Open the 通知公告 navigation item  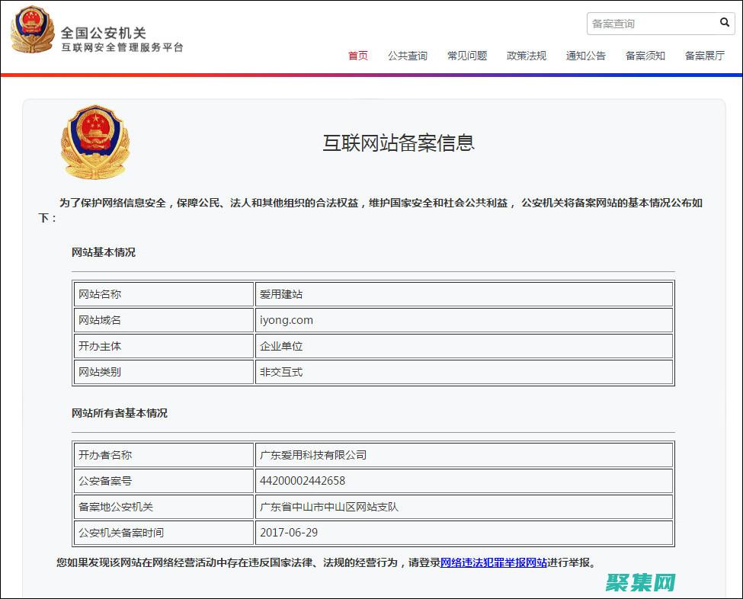tap(586, 56)
